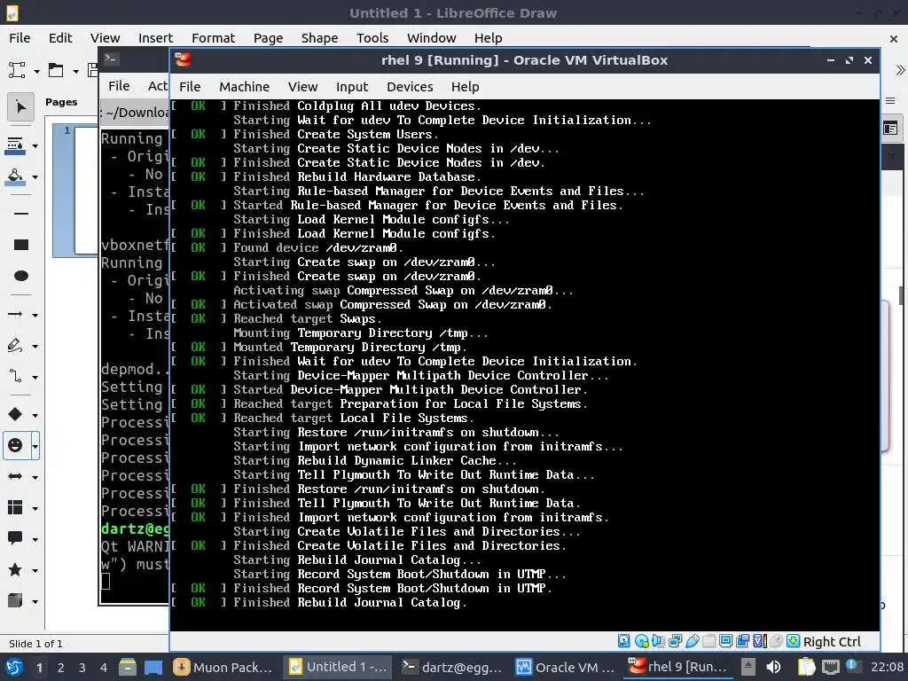
Task: Click VirtualBox display settings indicator
Action: pos(725,641)
